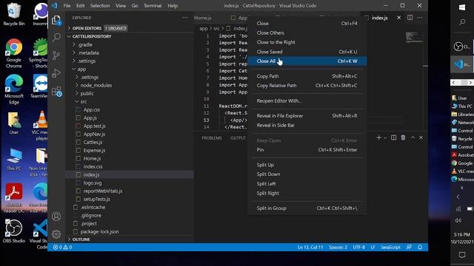This screenshot has width=474, height=266.
Task: Click Spaces: 2 indentation setting
Action: [338, 247]
